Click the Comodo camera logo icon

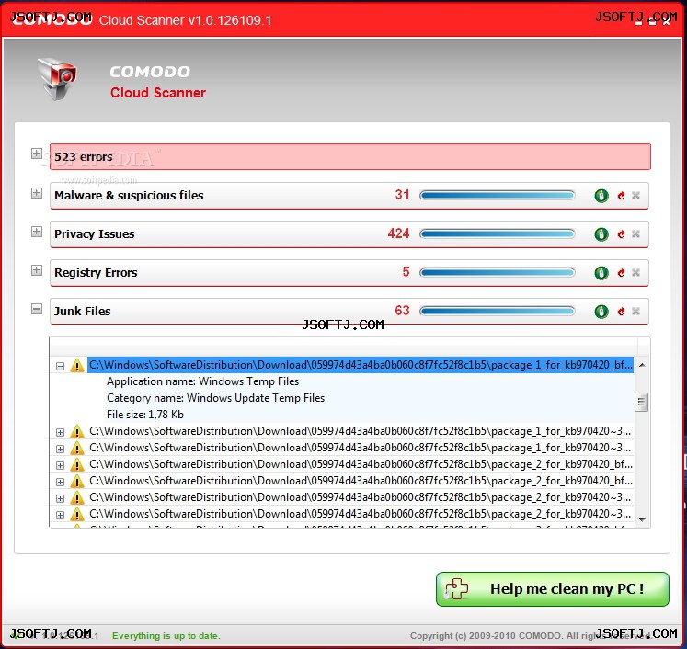(x=57, y=79)
